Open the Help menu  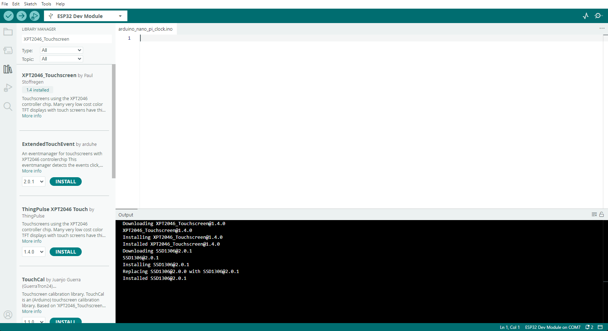[60, 4]
